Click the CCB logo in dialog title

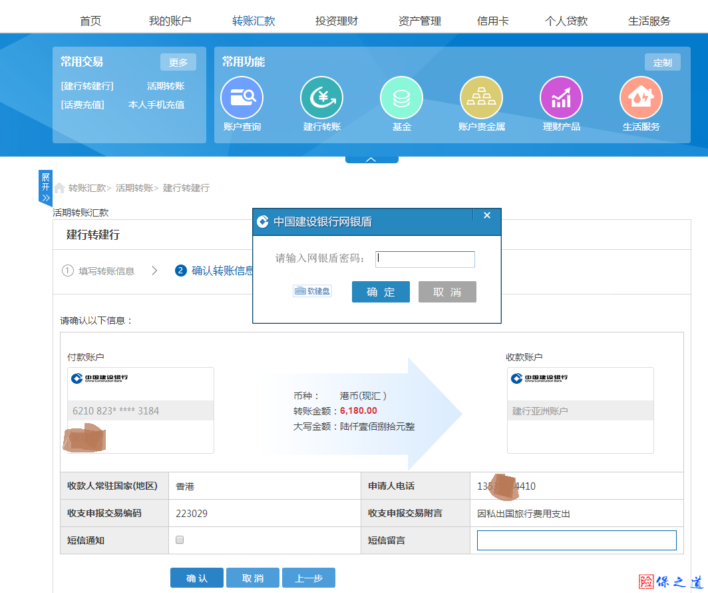click(x=262, y=221)
